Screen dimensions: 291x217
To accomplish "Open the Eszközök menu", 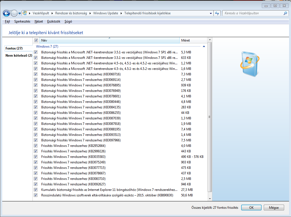I will (x=54, y=21).
